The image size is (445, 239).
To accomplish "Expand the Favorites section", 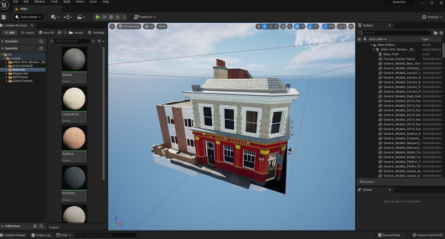I will click(2, 41).
